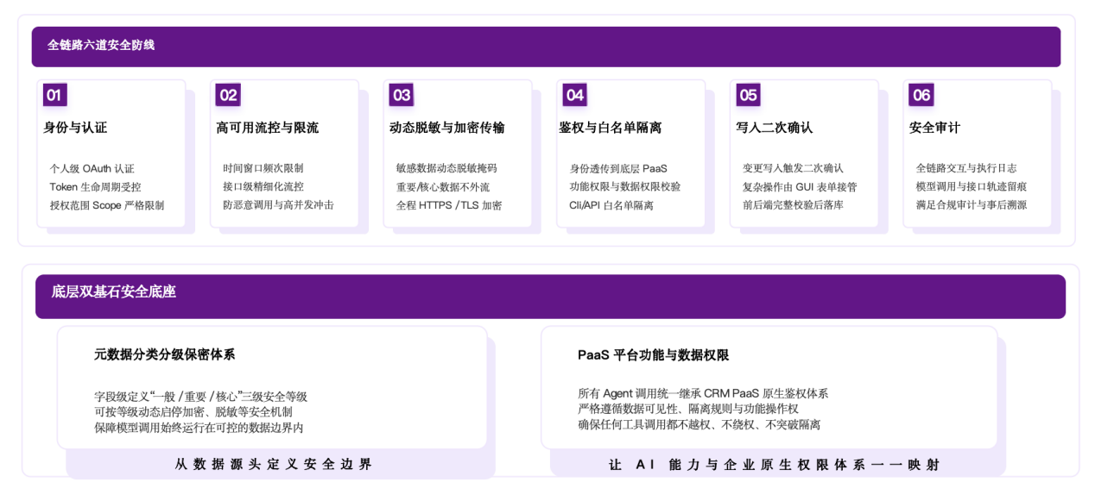Select the line 全程 HTTPS/TLS 加密
Viewport: 1095px width, 501px height.
(449, 205)
